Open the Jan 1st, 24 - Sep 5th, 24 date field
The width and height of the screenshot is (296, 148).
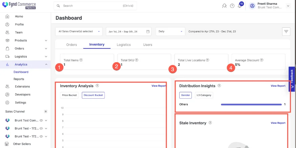(x=129, y=31)
